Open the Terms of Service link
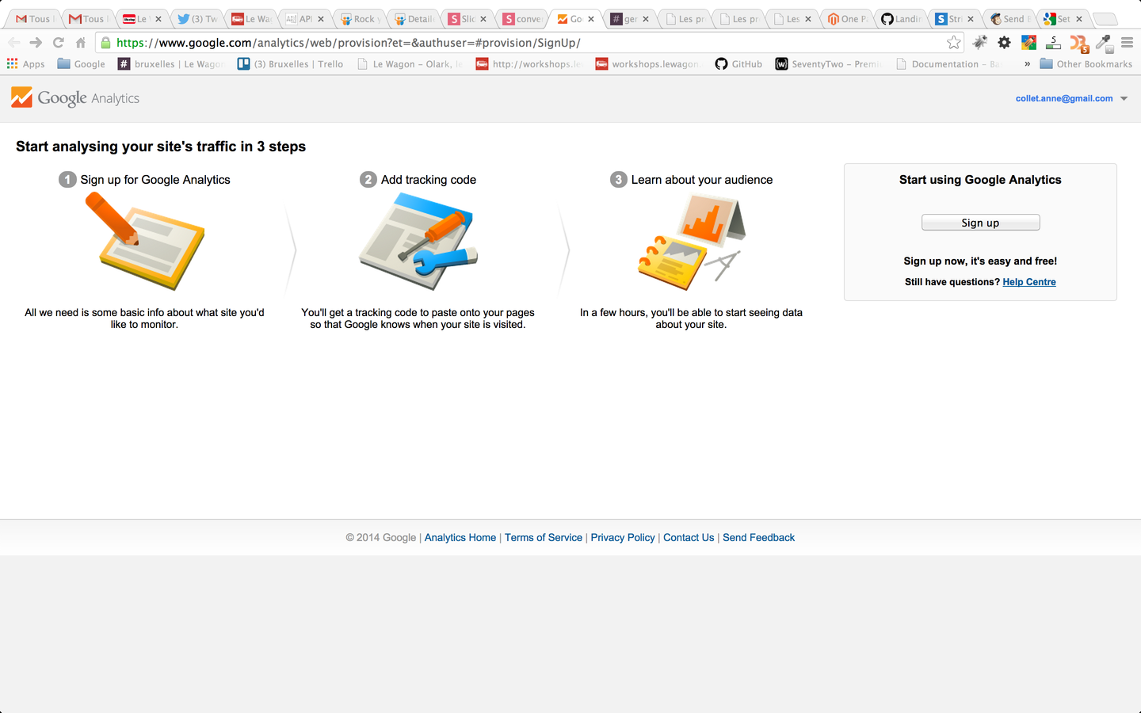Viewport: 1141px width, 713px height. pos(543,538)
